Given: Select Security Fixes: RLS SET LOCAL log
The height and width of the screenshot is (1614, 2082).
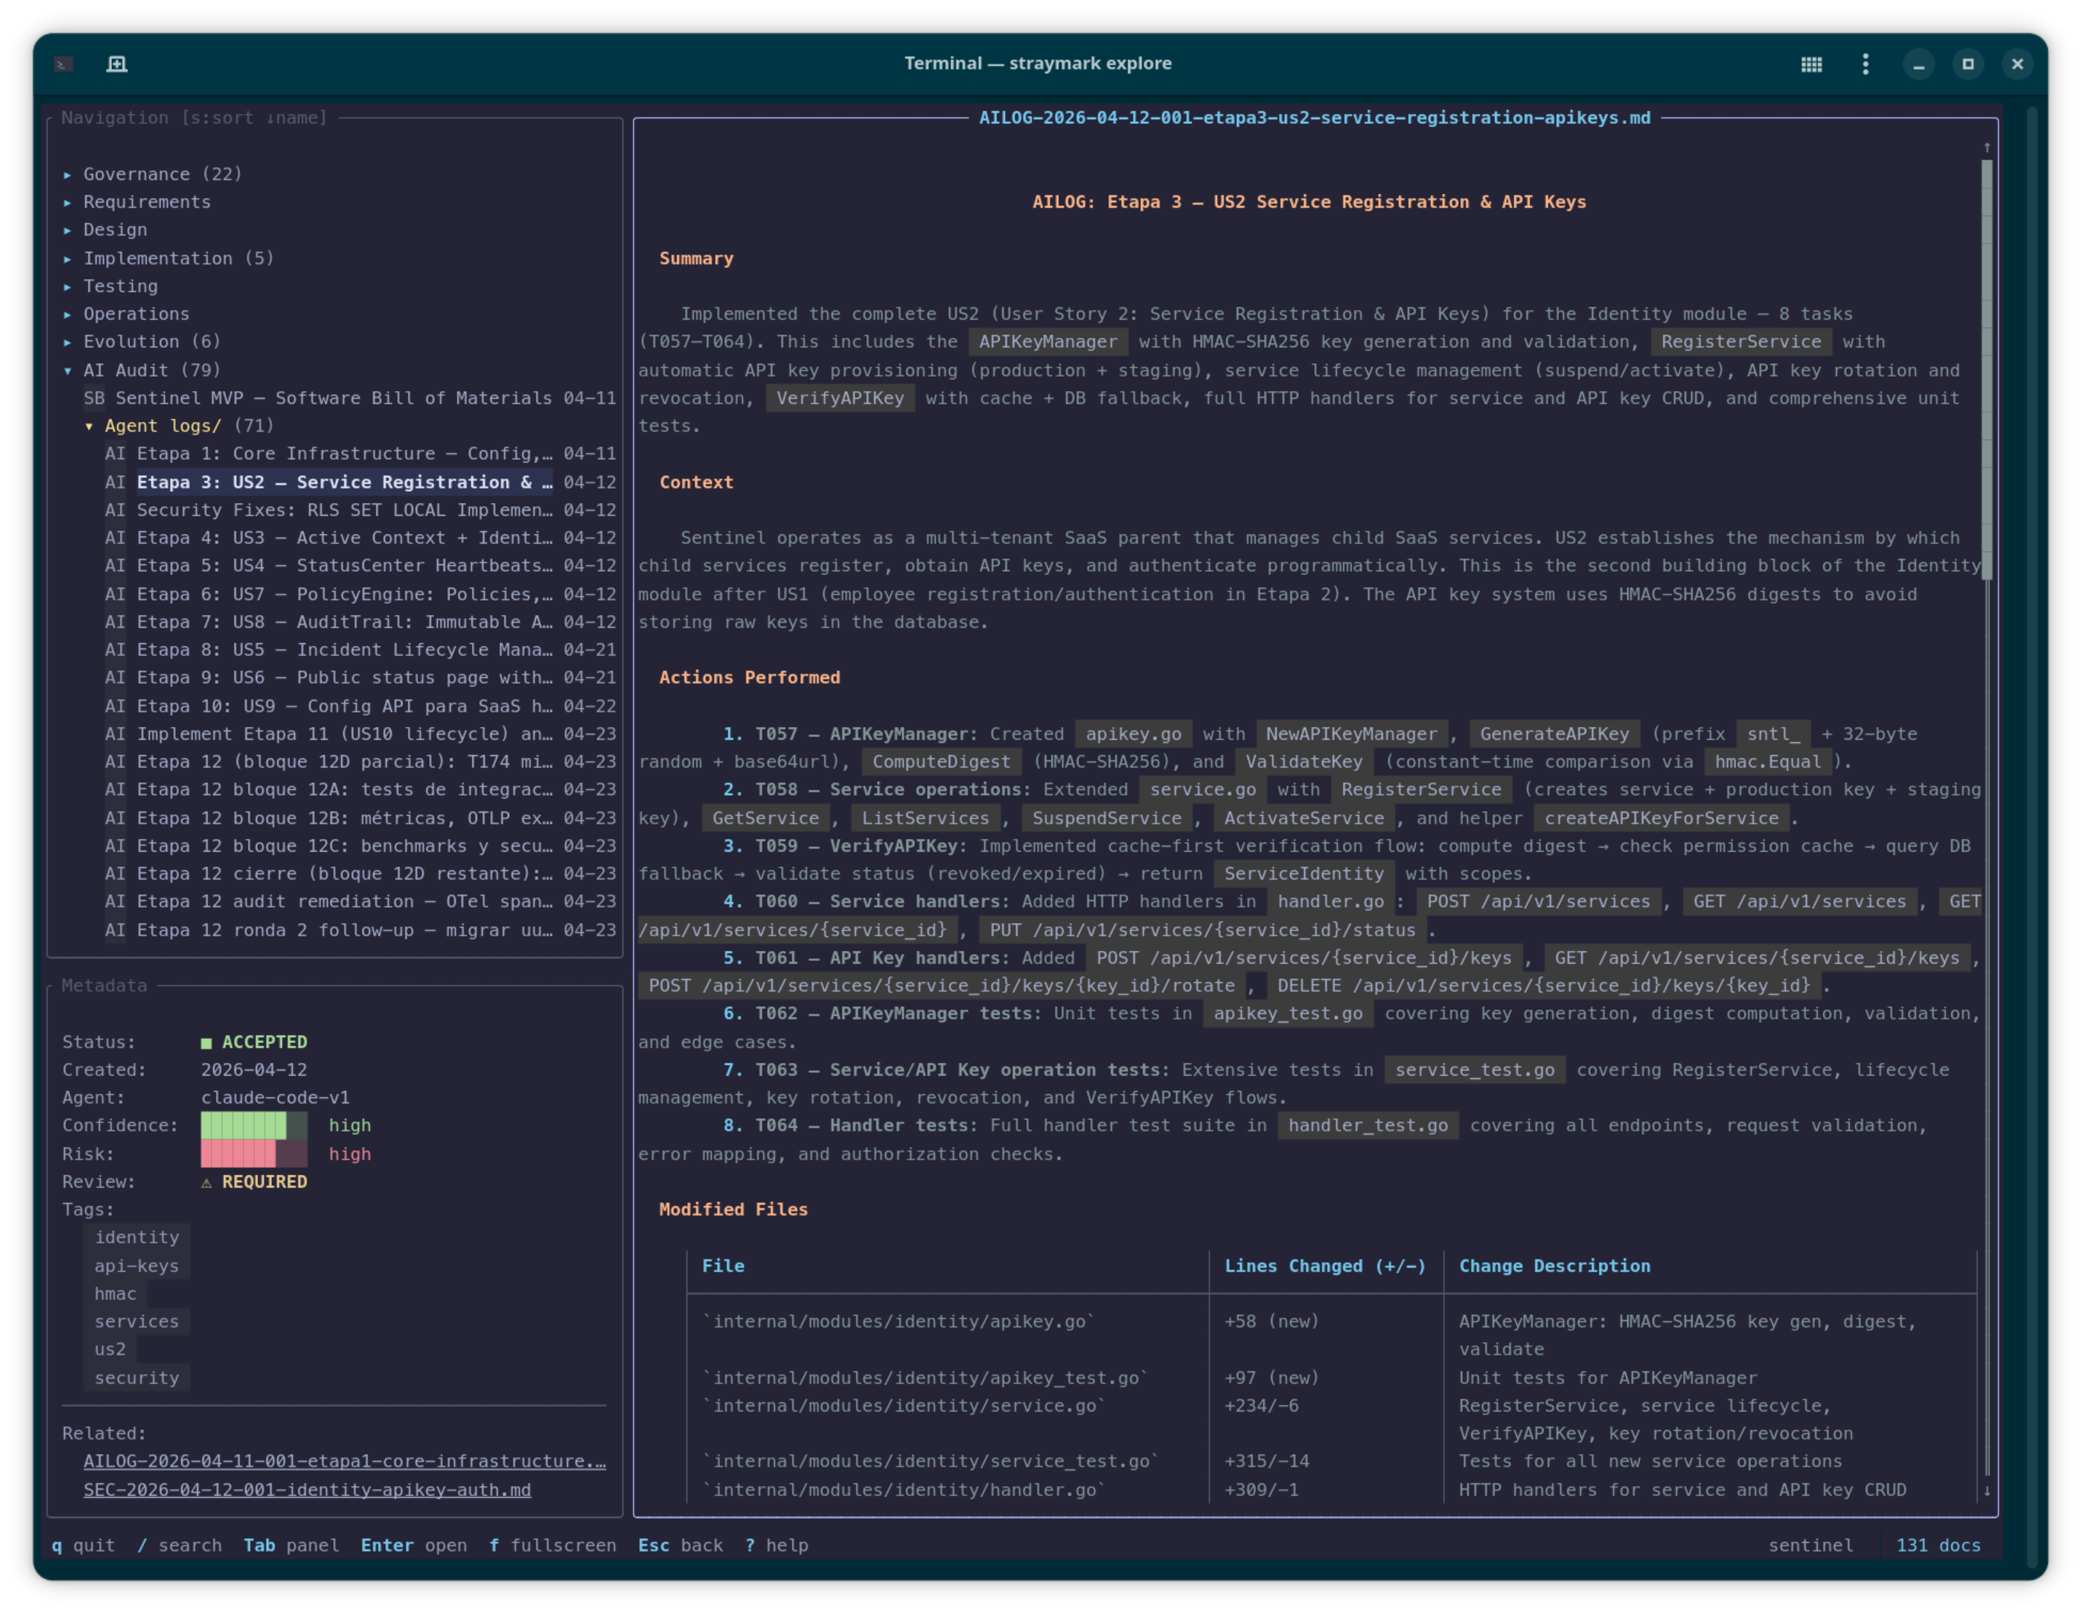Looking at the screenshot, I should point(361,510).
